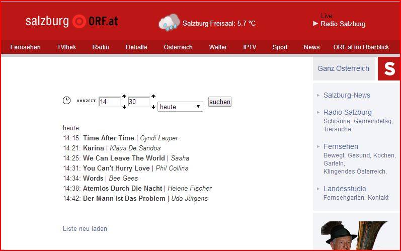Open the Schranne sidebar link

click(337, 121)
